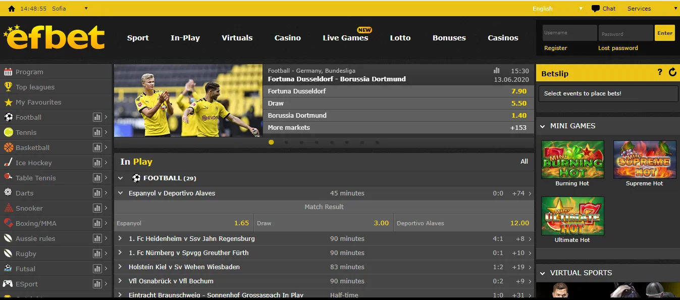680x300 pixels.
Task: Click the Basketball icon in sidebar
Action: click(x=8, y=147)
